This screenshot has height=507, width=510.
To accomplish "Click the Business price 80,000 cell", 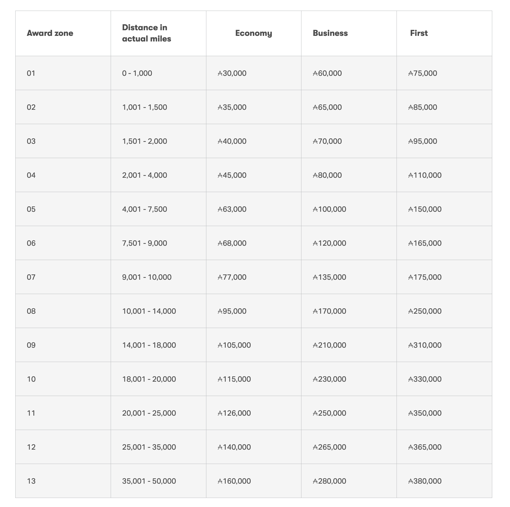I will 349,175.
